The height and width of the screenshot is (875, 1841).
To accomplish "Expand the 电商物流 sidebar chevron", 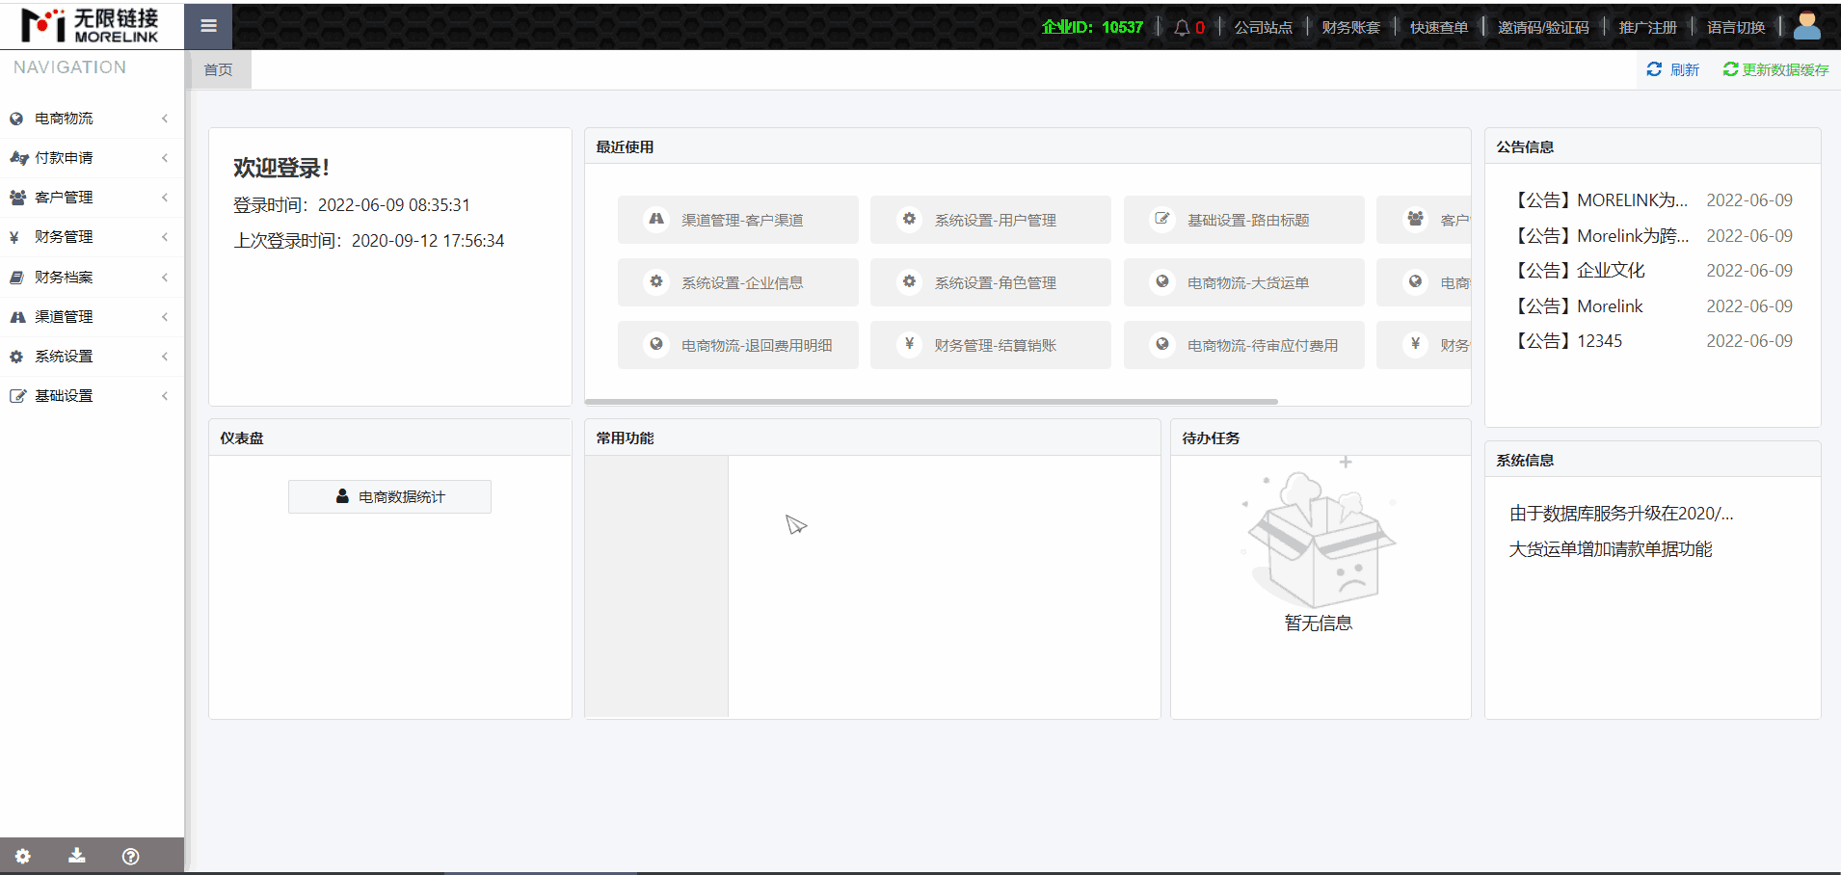I will (x=165, y=119).
